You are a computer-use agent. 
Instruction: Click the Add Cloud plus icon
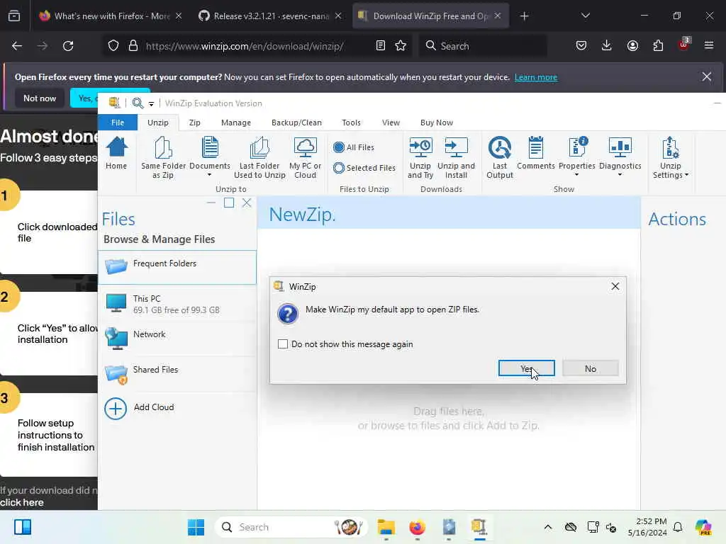tap(116, 409)
